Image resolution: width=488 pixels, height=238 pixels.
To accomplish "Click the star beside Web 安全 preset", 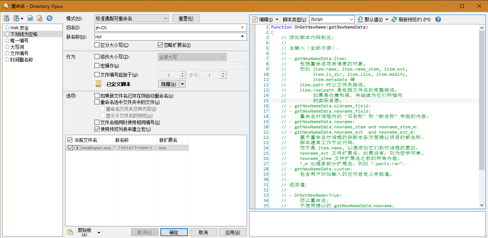I will pyautogui.click(x=7, y=28).
